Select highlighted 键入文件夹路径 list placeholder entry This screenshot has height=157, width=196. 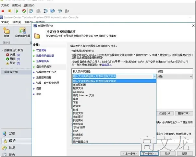tap(114, 81)
